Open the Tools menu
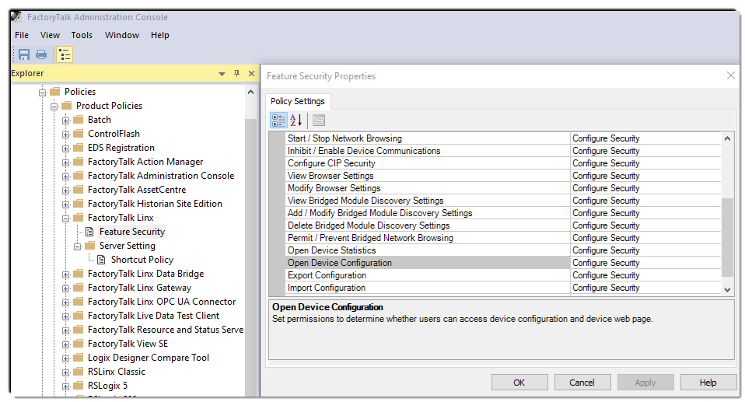 pyautogui.click(x=82, y=35)
